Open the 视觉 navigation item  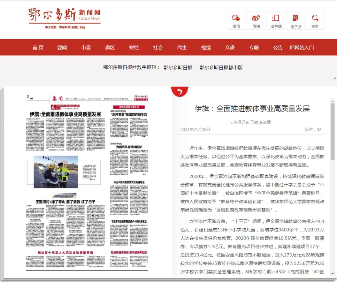point(206,47)
